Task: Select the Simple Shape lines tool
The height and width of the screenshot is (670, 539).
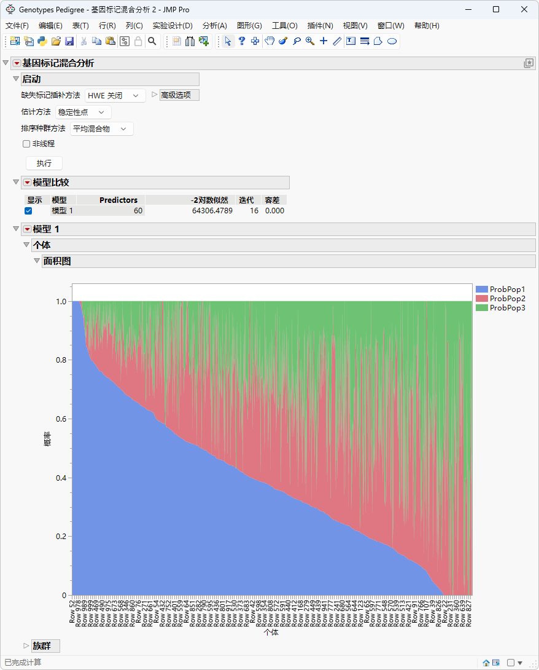Action: click(x=365, y=41)
